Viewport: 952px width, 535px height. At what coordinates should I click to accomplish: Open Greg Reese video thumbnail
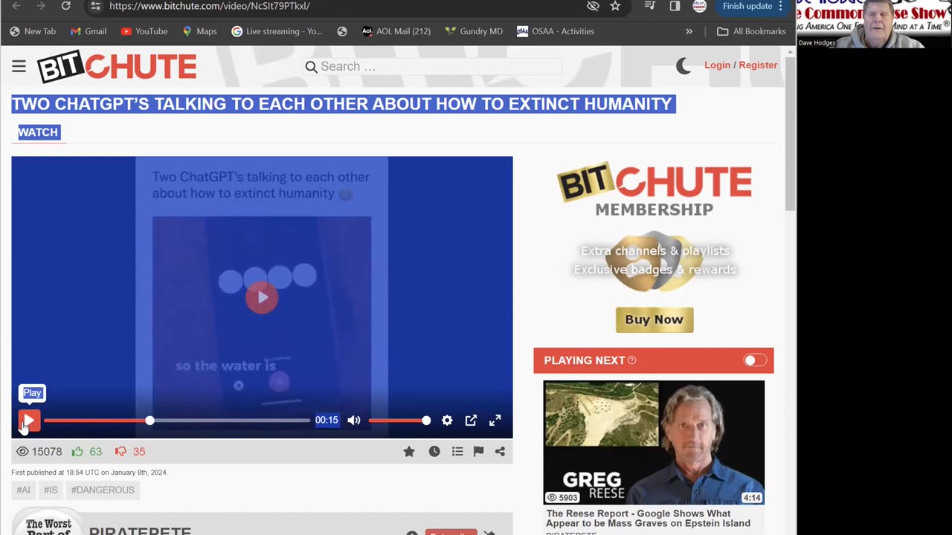click(654, 443)
